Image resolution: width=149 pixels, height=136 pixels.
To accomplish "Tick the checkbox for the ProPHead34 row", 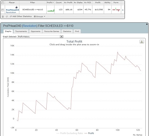I will click(x=3, y=10).
